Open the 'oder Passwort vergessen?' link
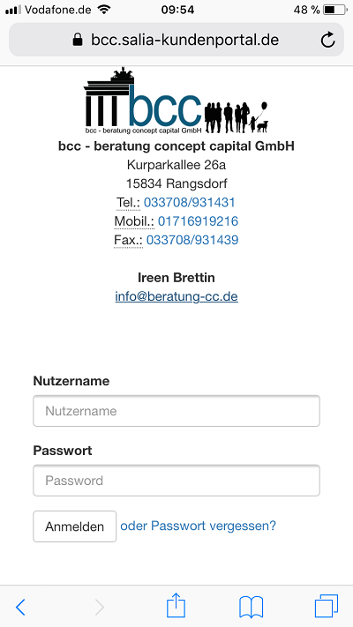 (x=198, y=526)
